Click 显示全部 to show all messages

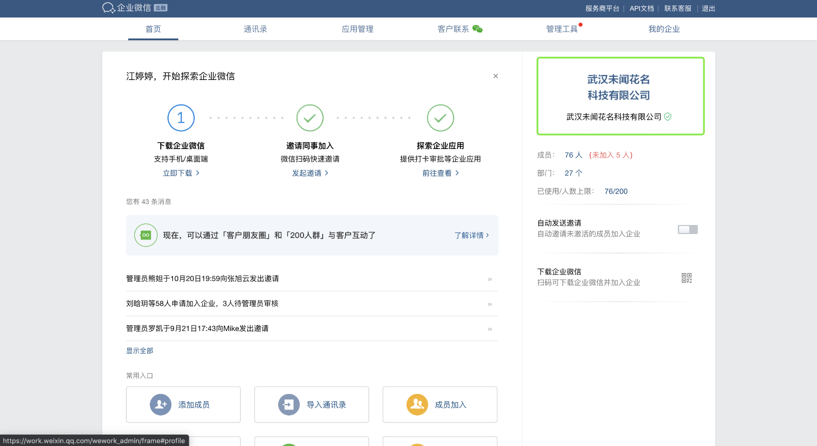point(140,350)
